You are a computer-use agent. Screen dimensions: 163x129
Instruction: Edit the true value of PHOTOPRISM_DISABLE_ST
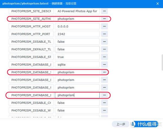[x=77, y=57]
